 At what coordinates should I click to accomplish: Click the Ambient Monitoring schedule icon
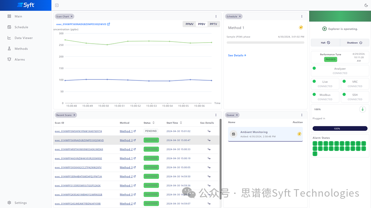234,134
